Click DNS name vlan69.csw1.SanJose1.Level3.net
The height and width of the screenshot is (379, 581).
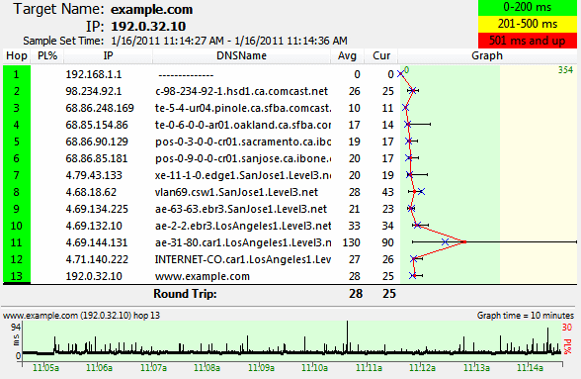[236, 192]
